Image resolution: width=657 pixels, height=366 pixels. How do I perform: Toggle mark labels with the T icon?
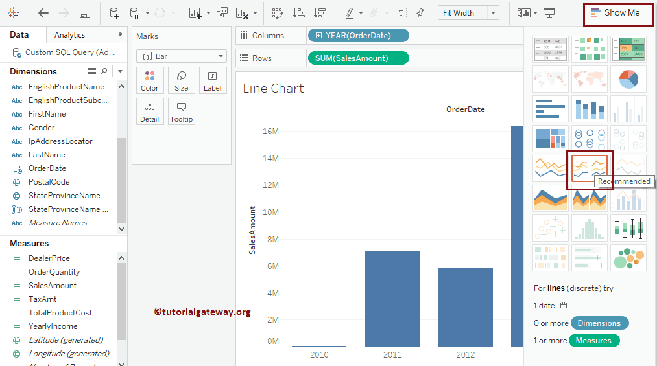(401, 13)
